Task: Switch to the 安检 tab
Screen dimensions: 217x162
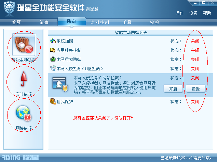Action: tap(154, 22)
